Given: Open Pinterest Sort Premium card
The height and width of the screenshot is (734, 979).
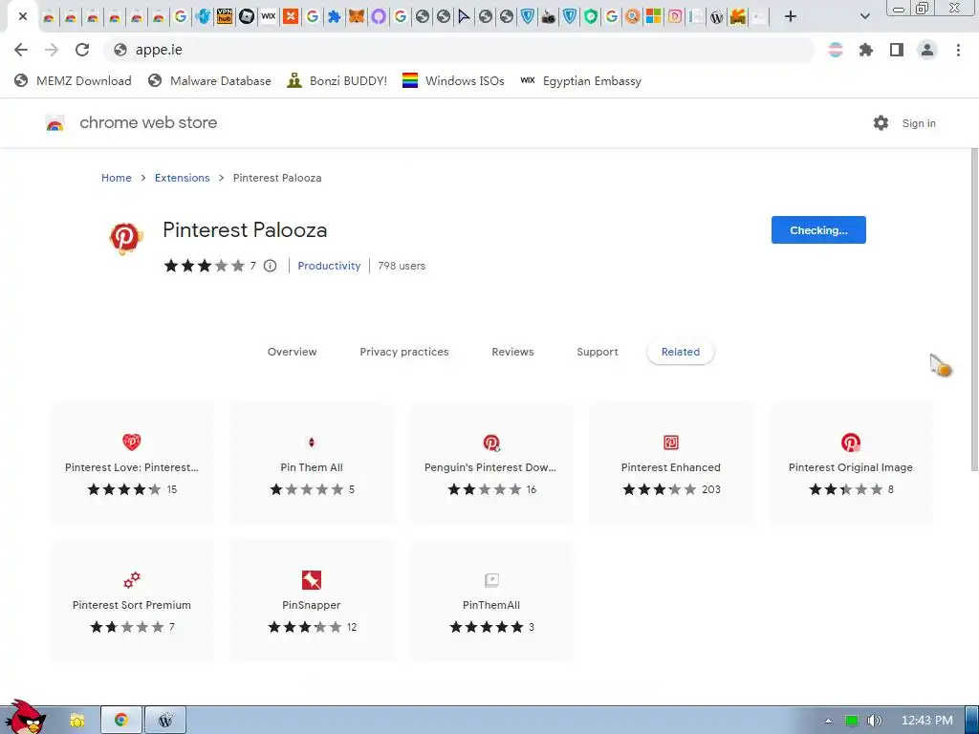Looking at the screenshot, I should click(x=132, y=601).
